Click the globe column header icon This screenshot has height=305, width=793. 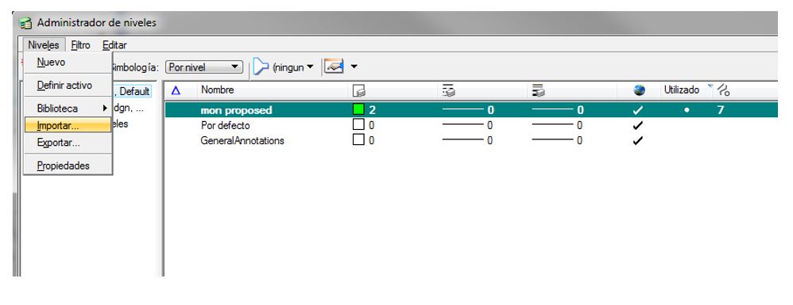640,91
